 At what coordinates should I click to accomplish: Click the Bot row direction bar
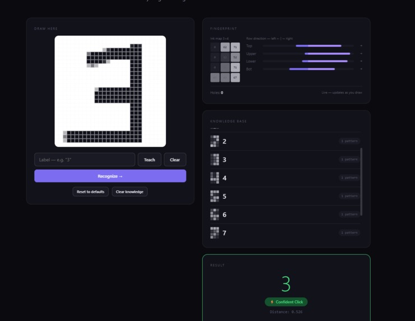pyautogui.click(x=308, y=69)
